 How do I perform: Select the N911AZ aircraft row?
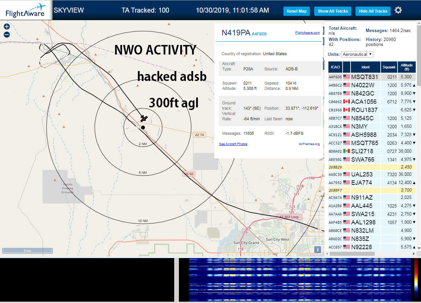372,197
